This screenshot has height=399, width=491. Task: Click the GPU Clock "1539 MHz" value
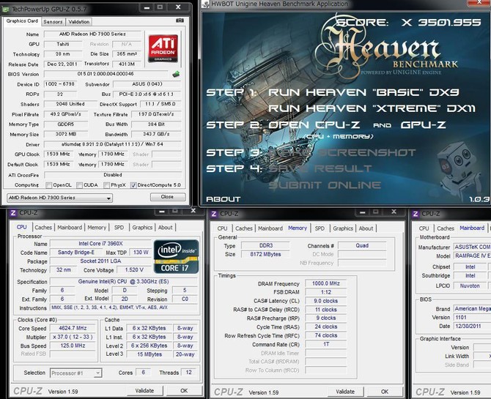pos(59,154)
